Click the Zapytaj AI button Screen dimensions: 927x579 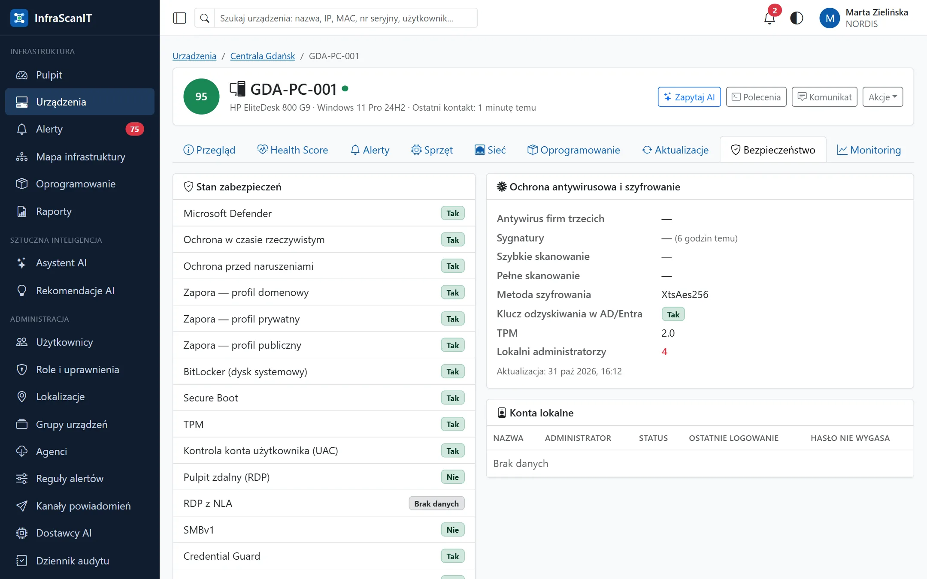[x=689, y=97]
